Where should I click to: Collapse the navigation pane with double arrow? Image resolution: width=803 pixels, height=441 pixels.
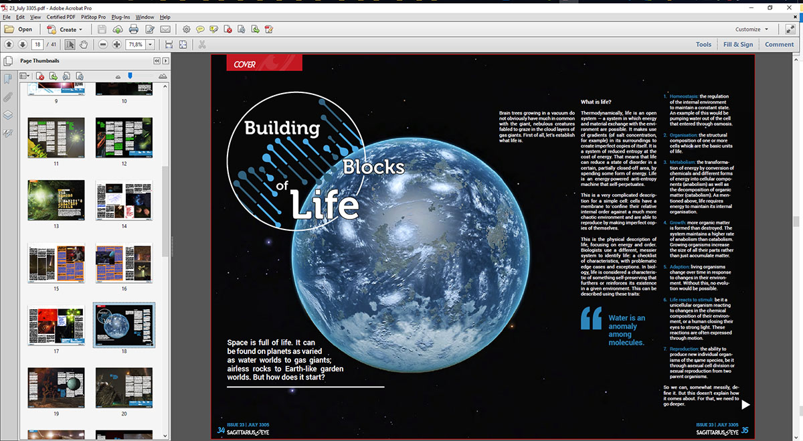coord(157,60)
